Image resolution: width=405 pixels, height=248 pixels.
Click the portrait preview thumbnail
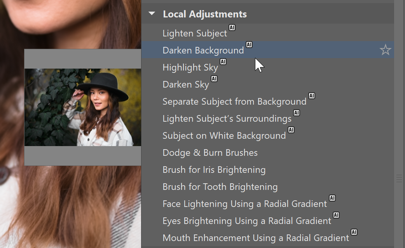83,107
